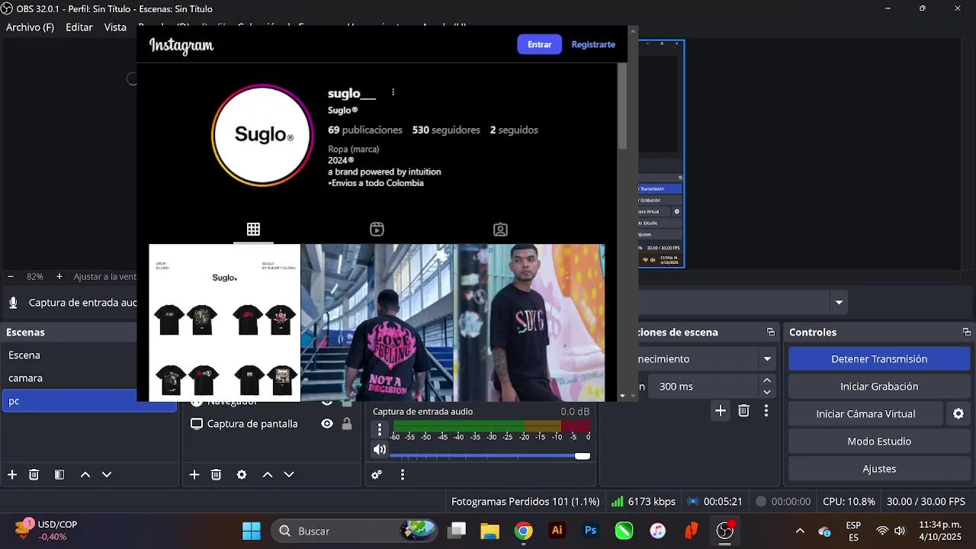Open the Suglo t-shirt collection post thumbnail
The height and width of the screenshot is (549, 976).
click(x=225, y=323)
